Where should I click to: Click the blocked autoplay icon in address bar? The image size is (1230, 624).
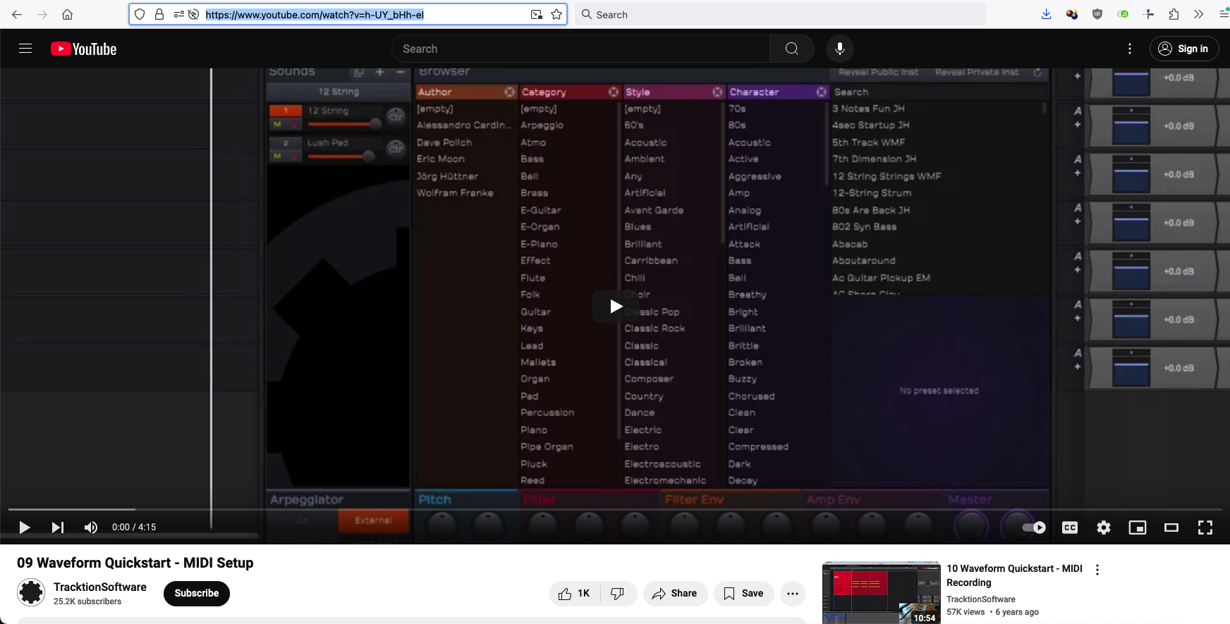[193, 14]
